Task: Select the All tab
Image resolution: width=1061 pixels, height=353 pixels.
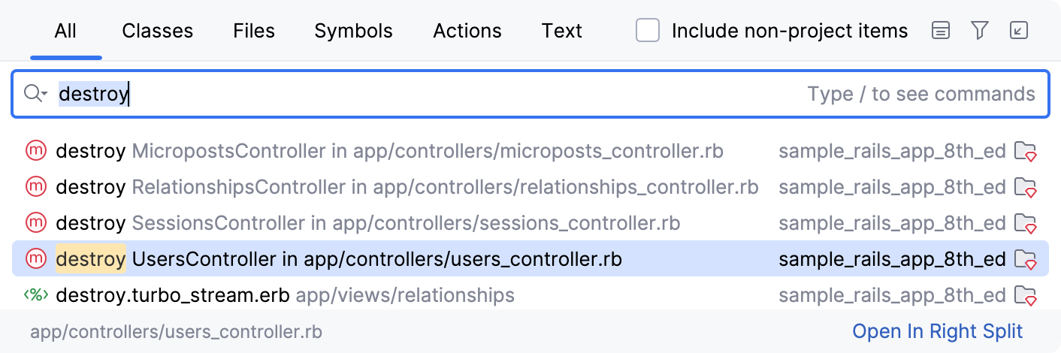Action: 65,31
